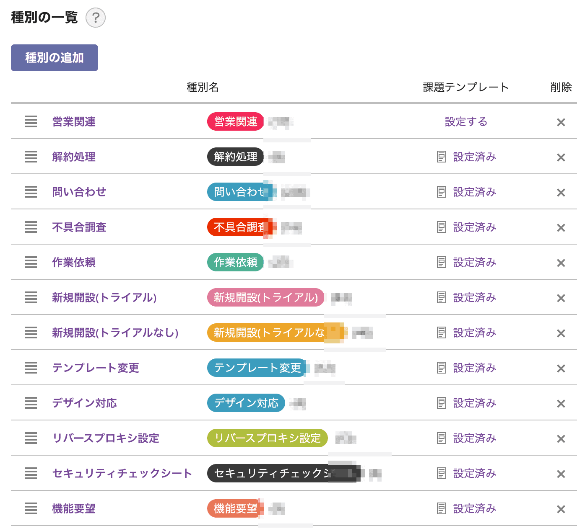Click the handle icon for 新規開設(トライアルなし)
Image resolution: width=577 pixels, height=531 pixels.
(x=31, y=333)
